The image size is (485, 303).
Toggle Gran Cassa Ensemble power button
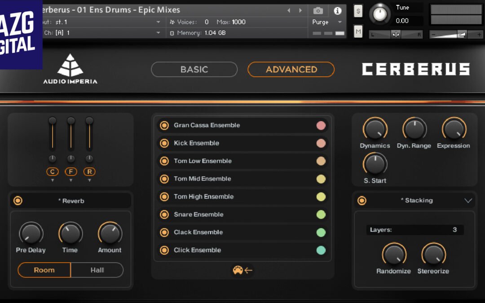[164, 125]
